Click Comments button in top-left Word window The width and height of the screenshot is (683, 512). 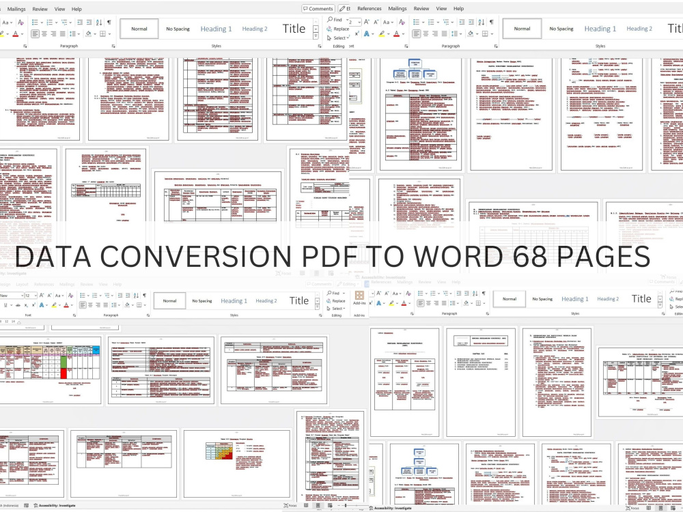(x=318, y=9)
